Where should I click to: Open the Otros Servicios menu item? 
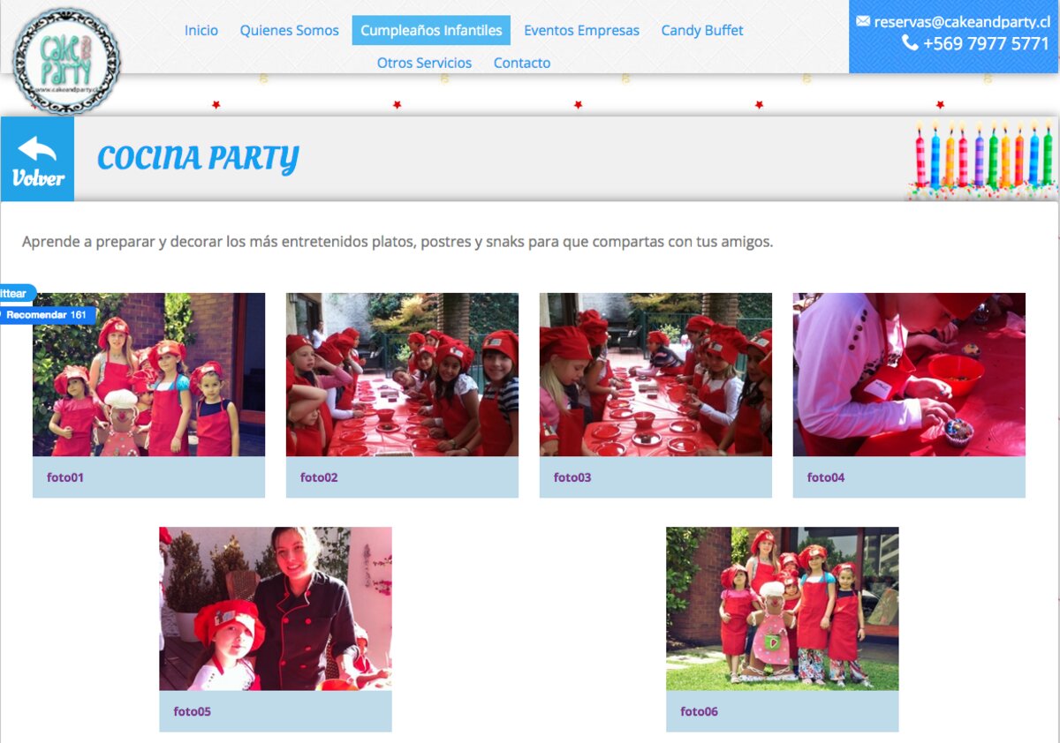coord(424,63)
